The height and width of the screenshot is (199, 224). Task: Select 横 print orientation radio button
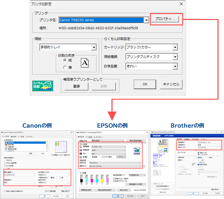tap(65, 67)
